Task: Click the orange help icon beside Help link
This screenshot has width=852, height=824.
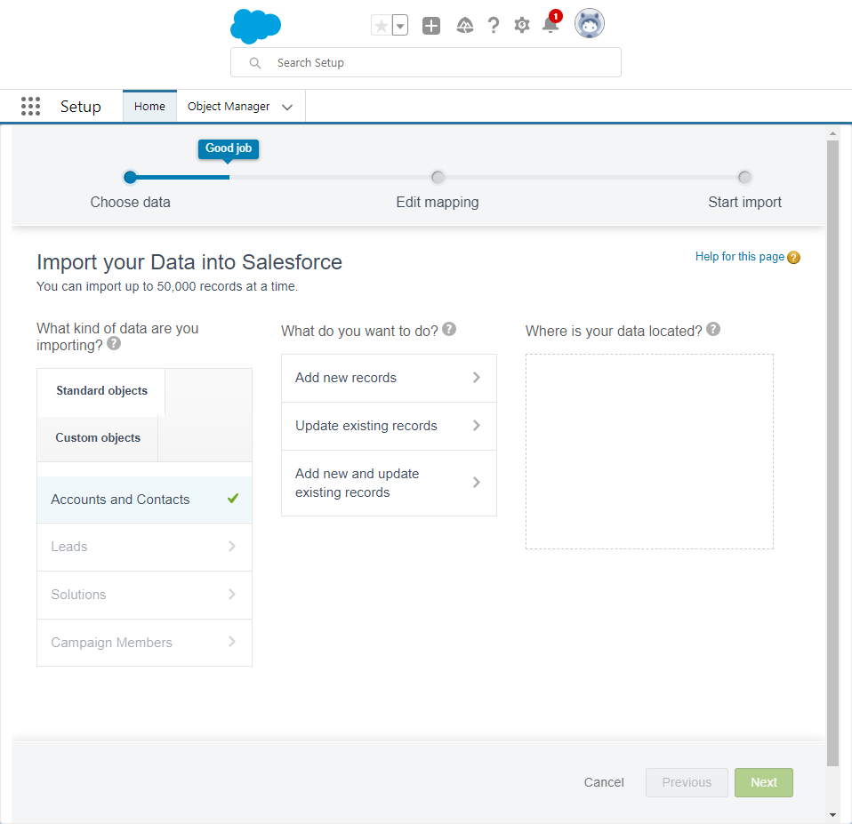Action: 794,258
